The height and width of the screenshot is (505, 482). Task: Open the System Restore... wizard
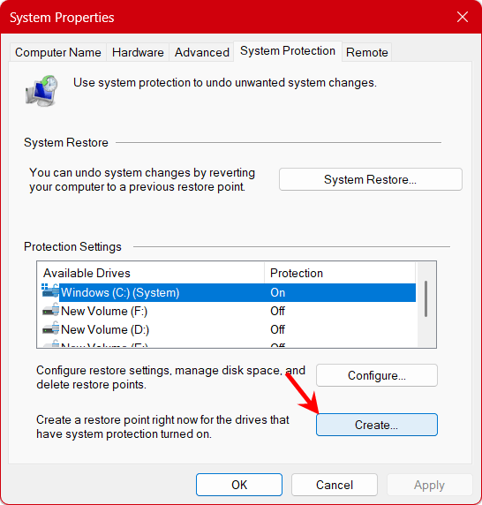click(371, 179)
